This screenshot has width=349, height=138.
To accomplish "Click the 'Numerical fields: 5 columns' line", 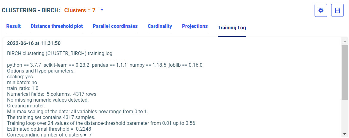I will (x=52, y=94).
